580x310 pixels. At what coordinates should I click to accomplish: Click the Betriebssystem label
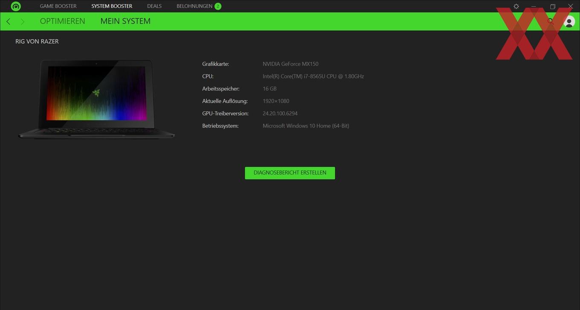pyautogui.click(x=220, y=126)
